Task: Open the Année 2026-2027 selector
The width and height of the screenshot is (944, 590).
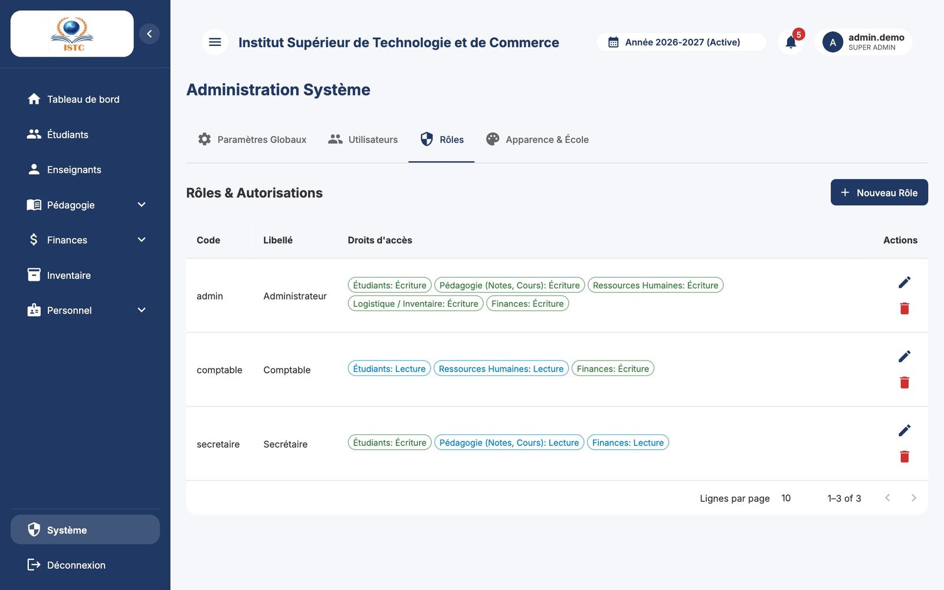Action: coord(681,42)
